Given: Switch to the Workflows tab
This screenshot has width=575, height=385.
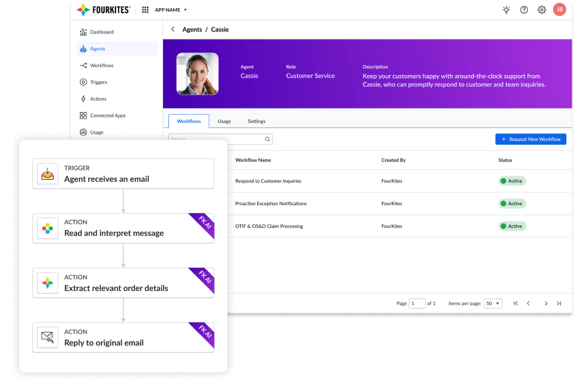Looking at the screenshot, I should click(x=189, y=121).
